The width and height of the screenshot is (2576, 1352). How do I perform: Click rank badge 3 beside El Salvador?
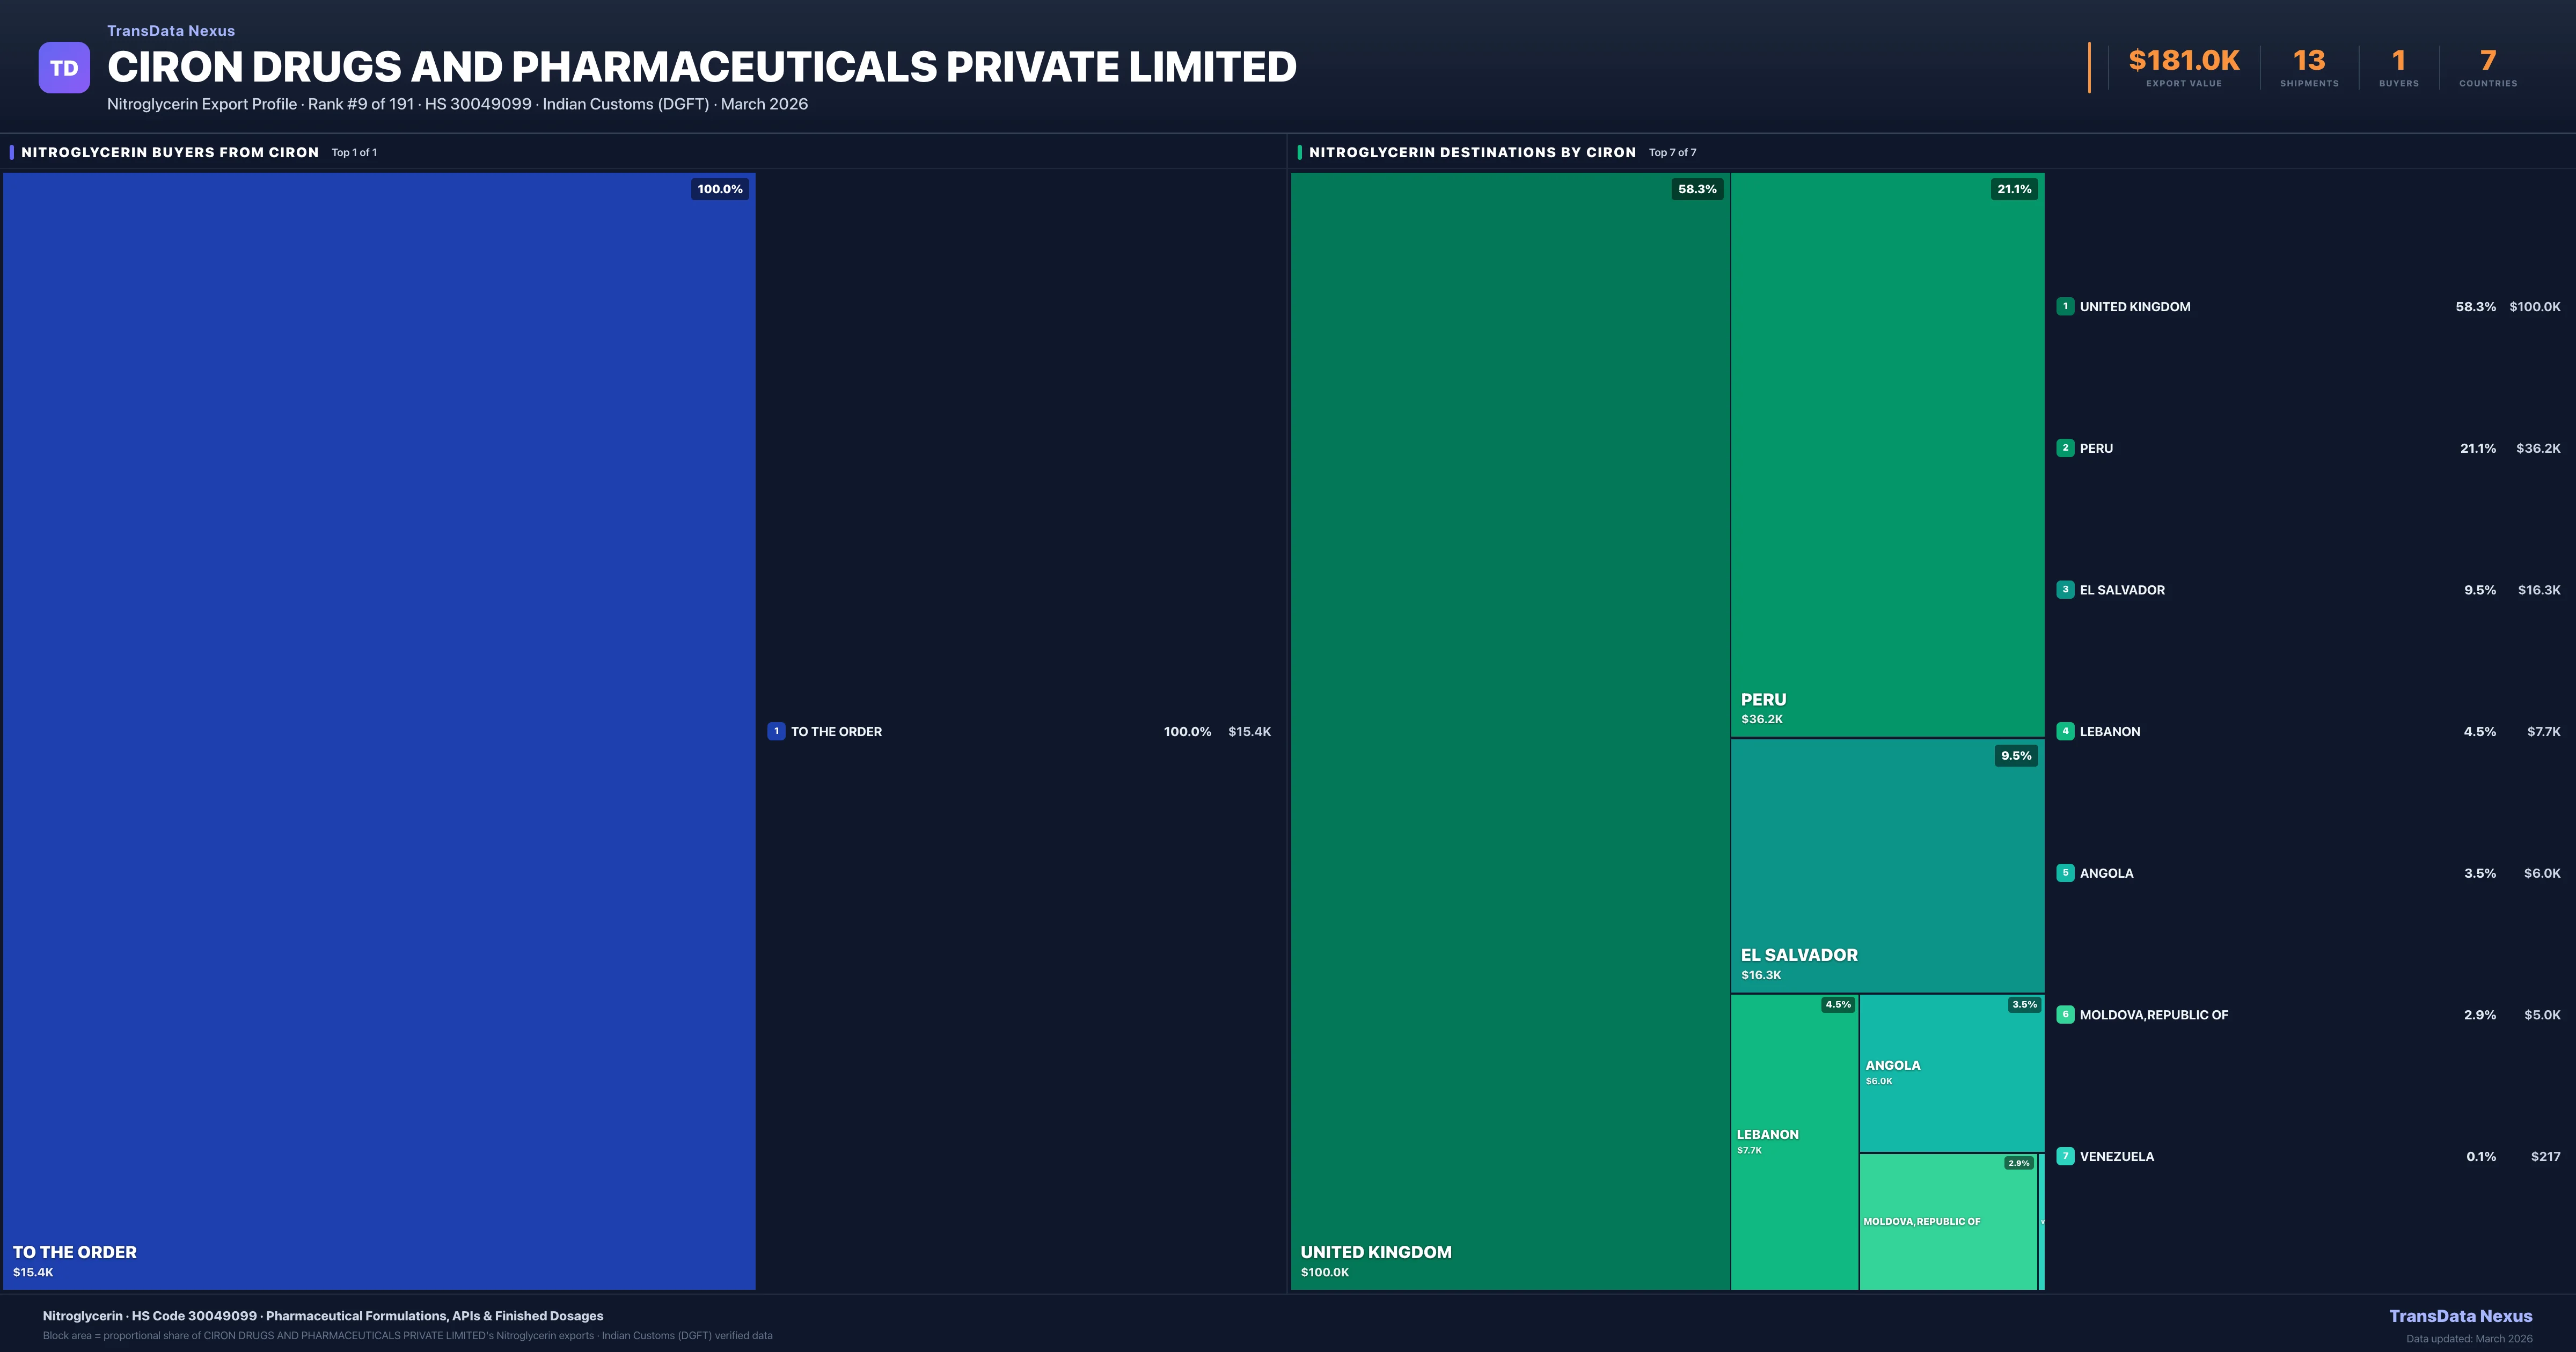[2065, 590]
